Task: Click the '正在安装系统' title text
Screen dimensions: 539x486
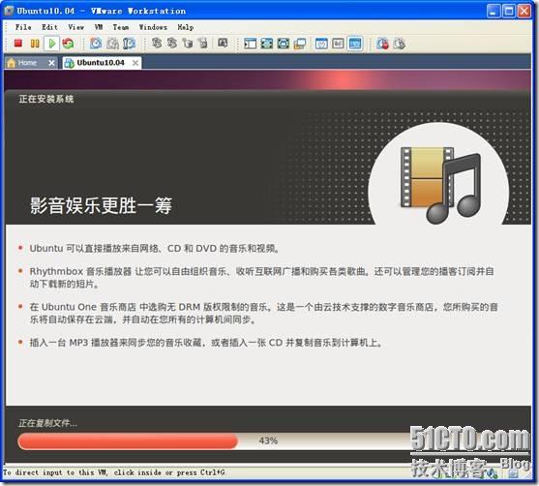Action: 46,99
